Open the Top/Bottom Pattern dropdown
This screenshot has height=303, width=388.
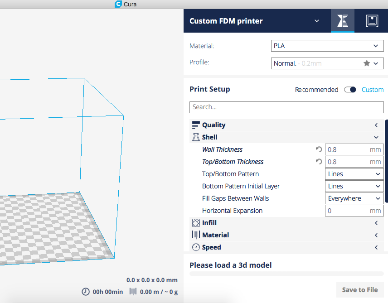click(354, 174)
